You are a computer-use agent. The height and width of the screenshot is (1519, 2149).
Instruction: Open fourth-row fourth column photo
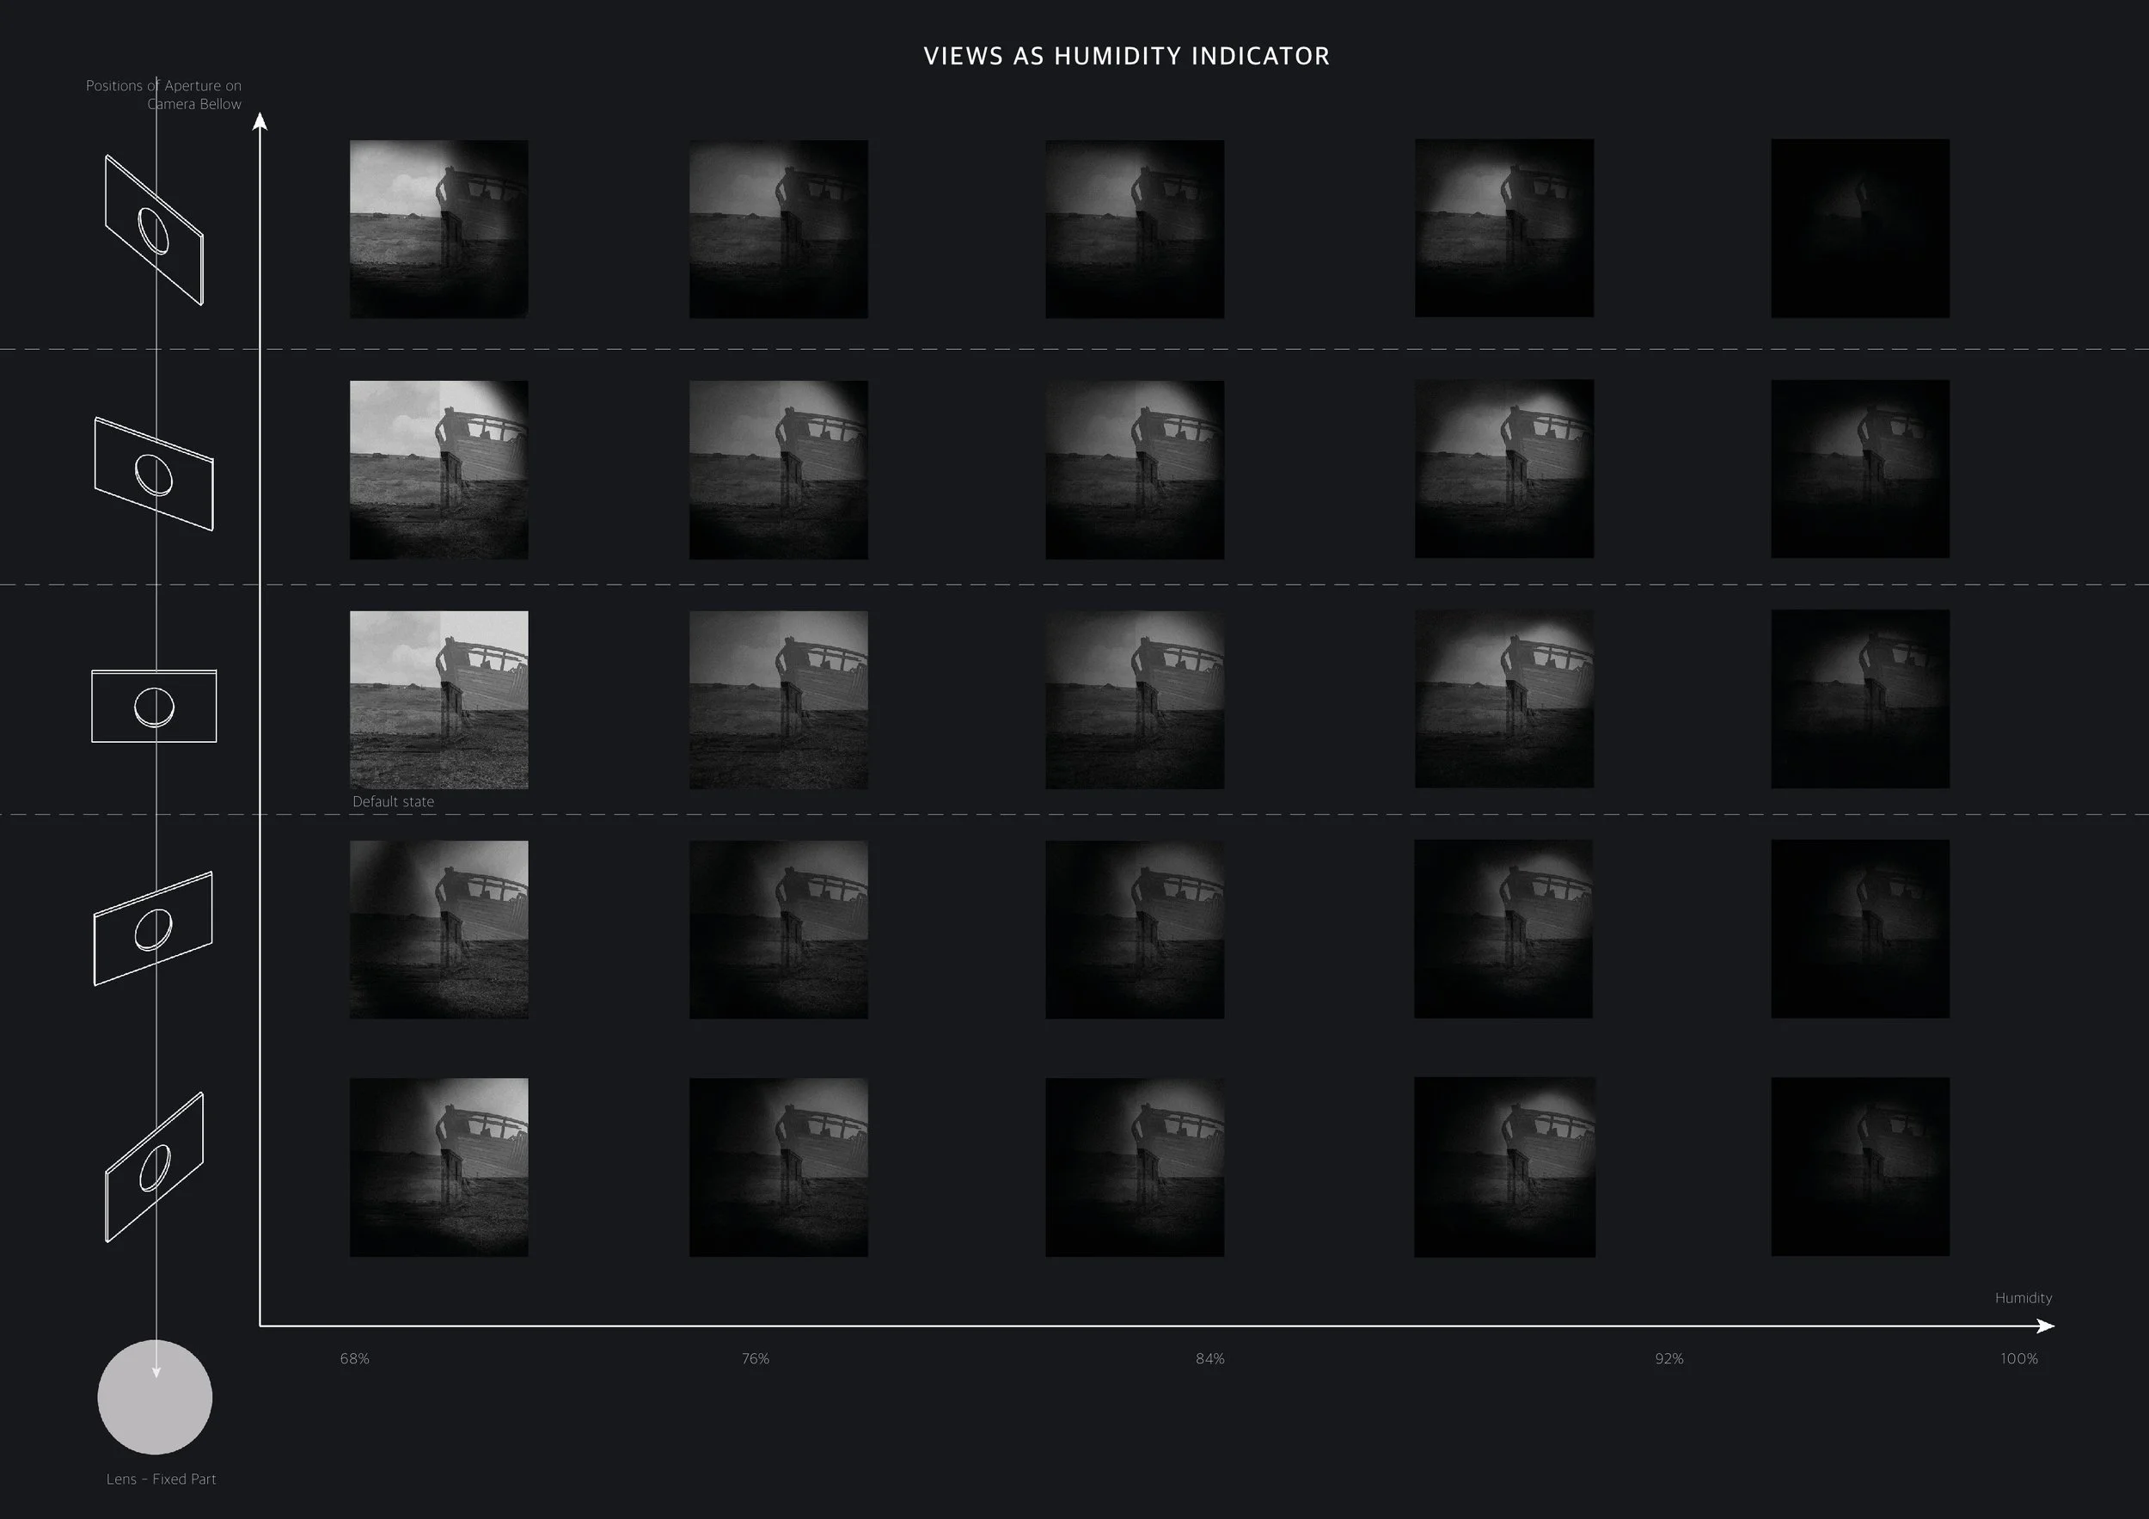pos(1503,928)
